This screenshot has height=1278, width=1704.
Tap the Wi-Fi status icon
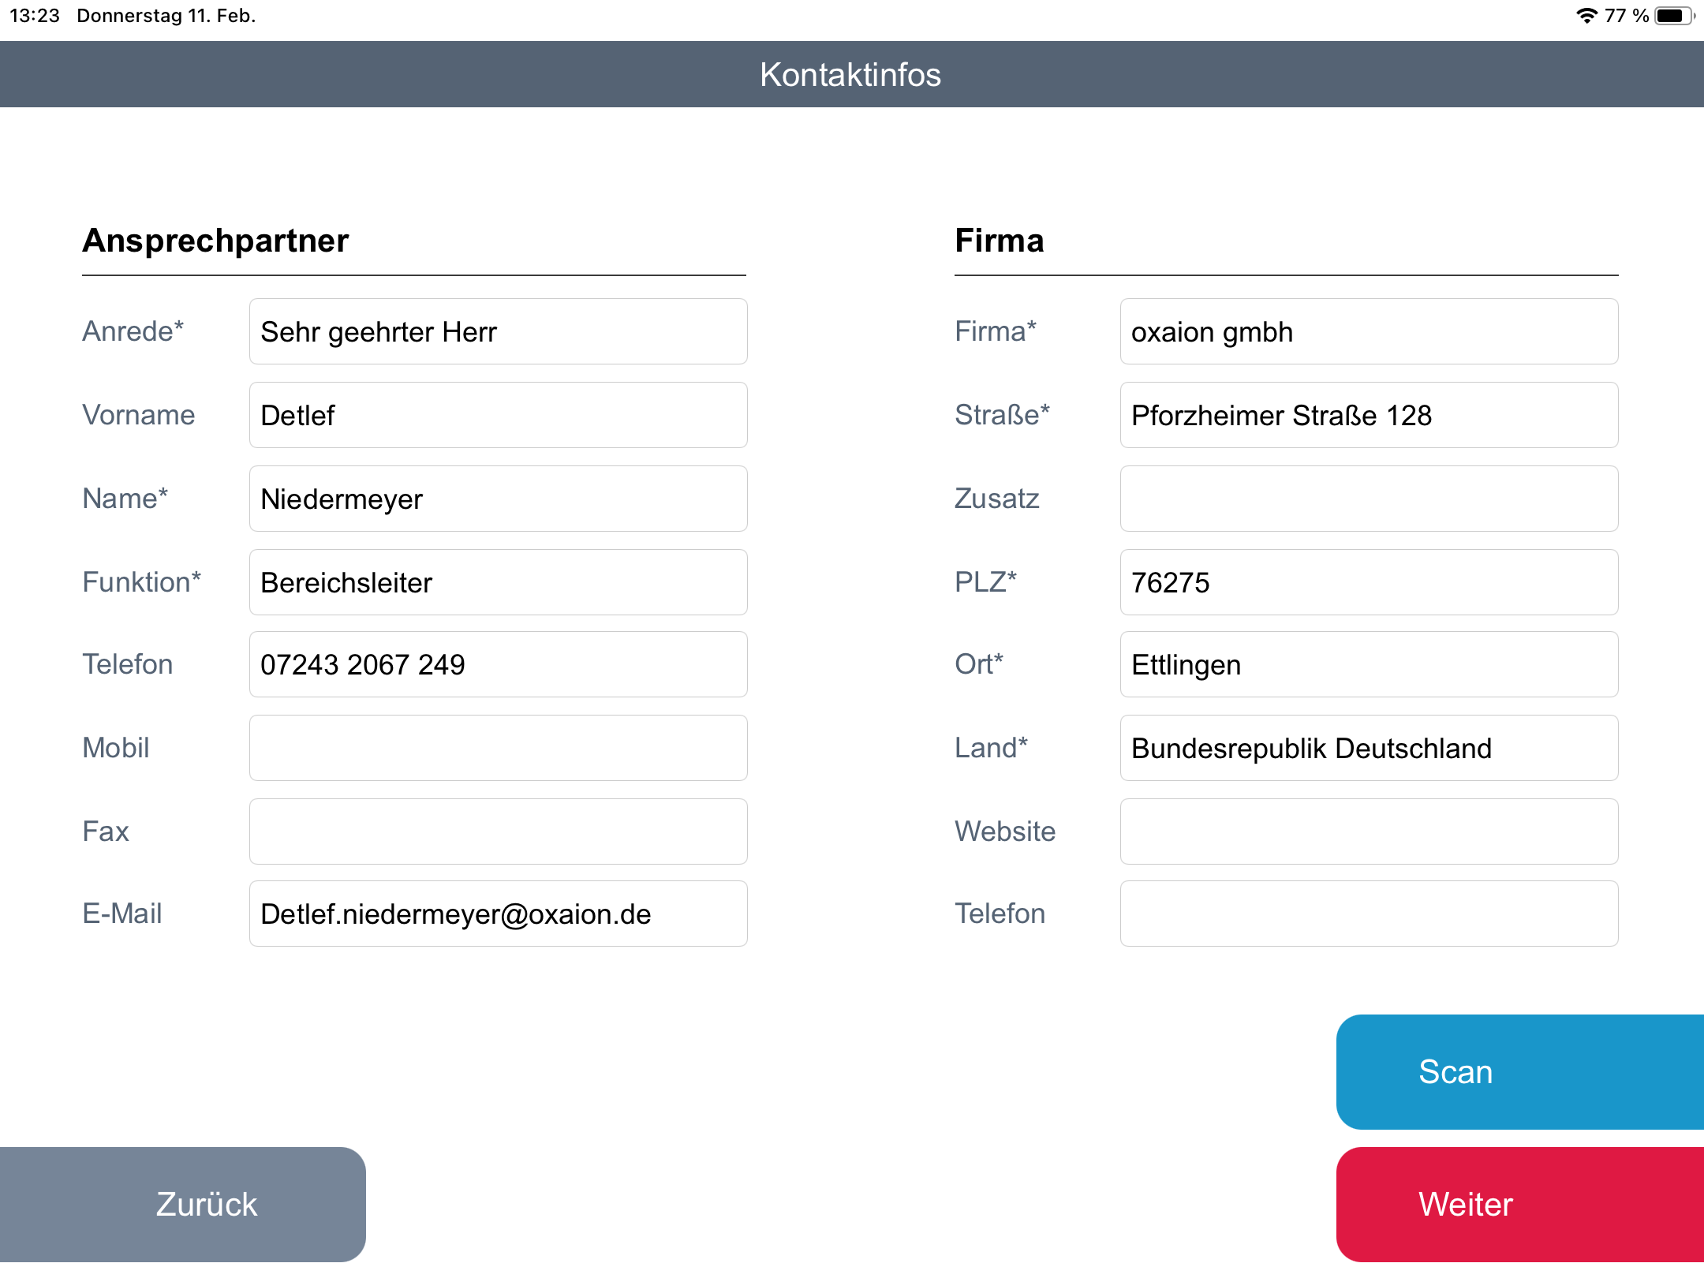point(1586,16)
